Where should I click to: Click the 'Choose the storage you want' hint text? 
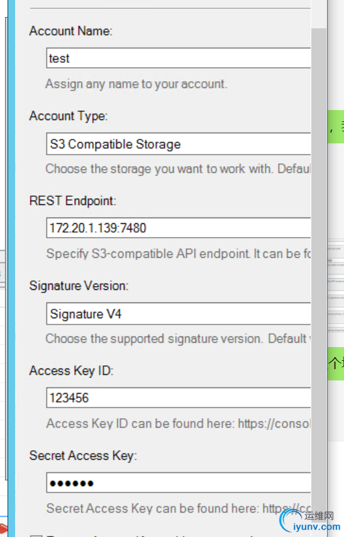pos(178,169)
